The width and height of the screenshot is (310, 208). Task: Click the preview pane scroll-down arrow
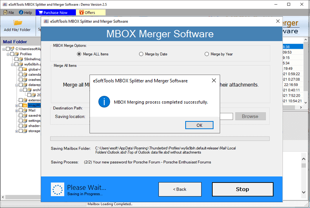point(304,192)
